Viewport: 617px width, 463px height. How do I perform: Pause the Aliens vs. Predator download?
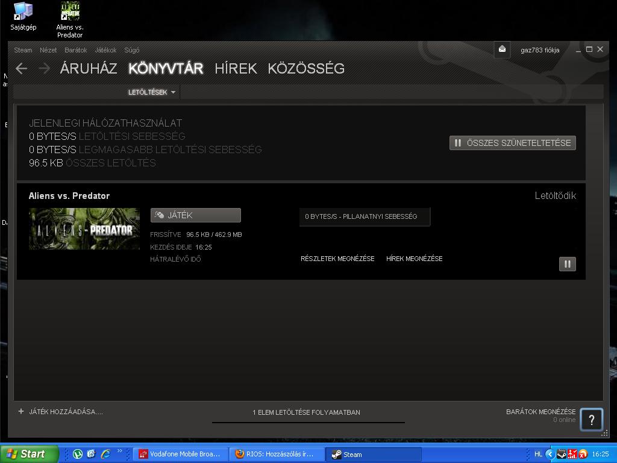click(x=568, y=264)
